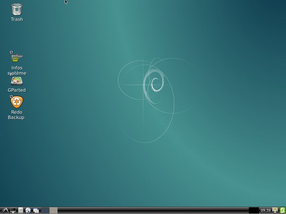This screenshot has height=214, width=286.
Task: Click the screen lock monitor tray icon
Action: pyautogui.click(x=275, y=210)
